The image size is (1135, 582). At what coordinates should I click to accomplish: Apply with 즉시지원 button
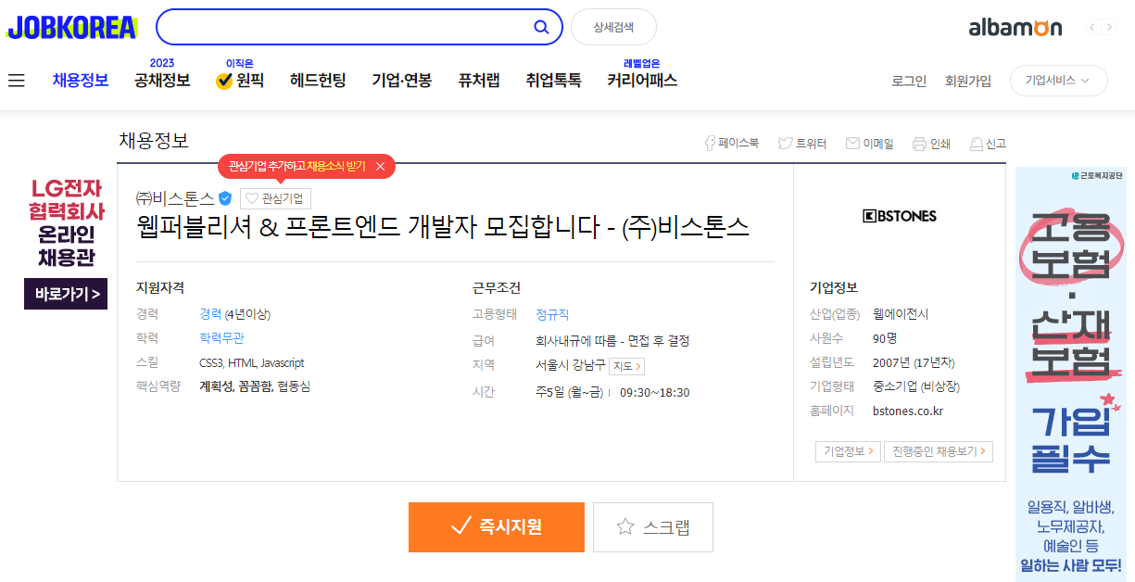click(497, 527)
